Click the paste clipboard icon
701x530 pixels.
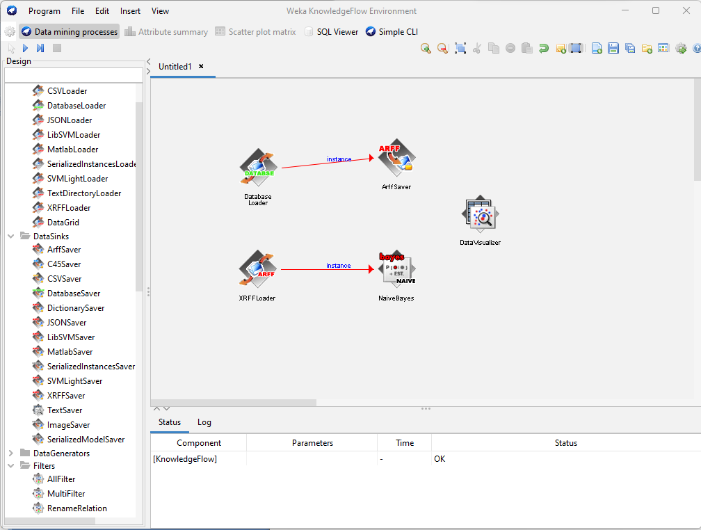[x=527, y=48]
